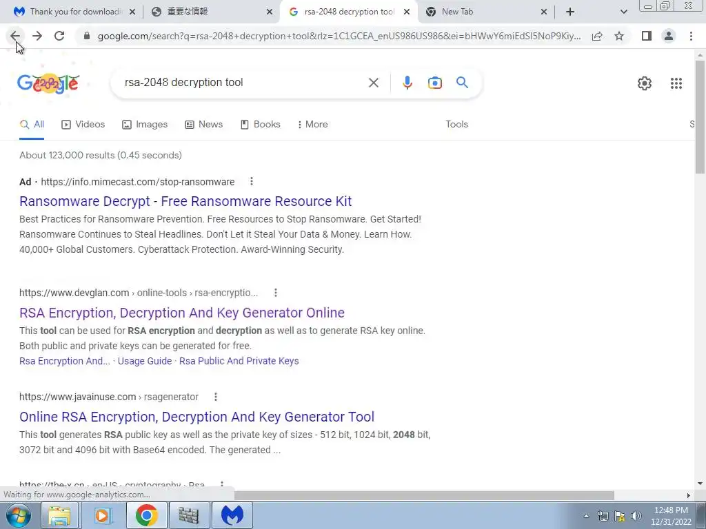Select Chrome in the taskbar

click(x=146, y=515)
